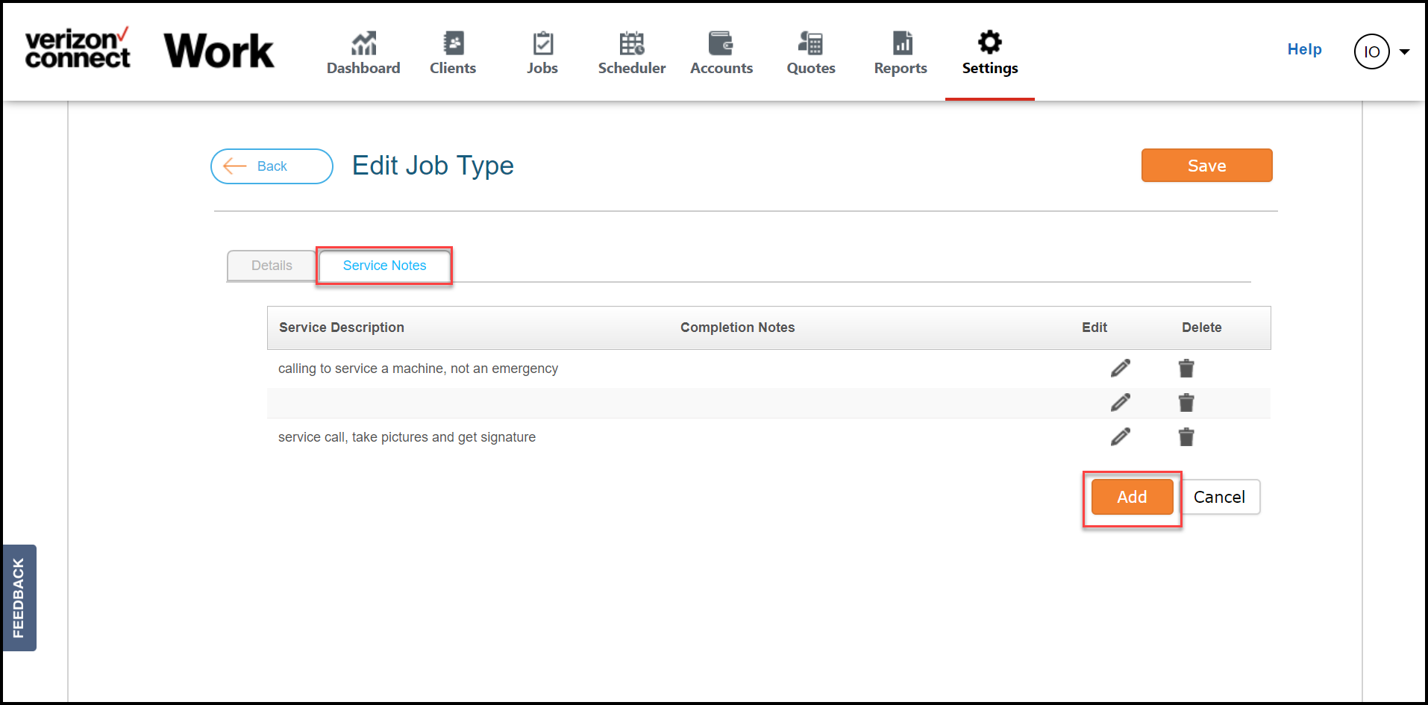Open the Jobs clipboard icon
This screenshot has width=1428, height=705.
click(x=542, y=43)
